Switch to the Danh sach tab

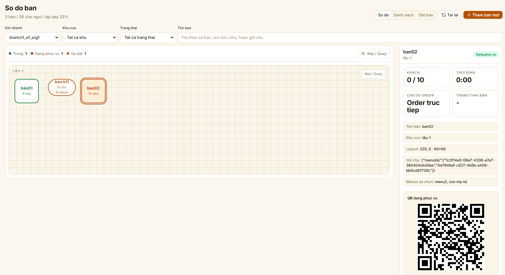coord(404,15)
